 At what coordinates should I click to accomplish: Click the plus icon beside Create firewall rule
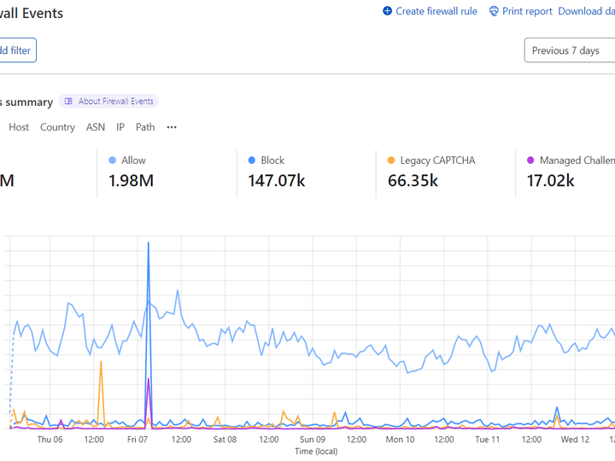click(x=387, y=11)
